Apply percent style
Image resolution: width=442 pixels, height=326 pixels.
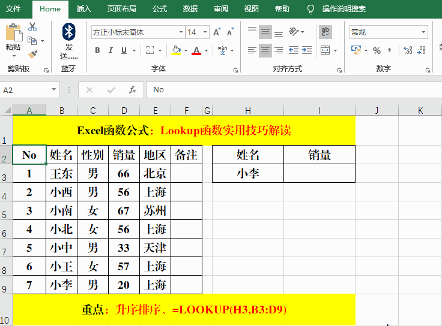coord(377,50)
